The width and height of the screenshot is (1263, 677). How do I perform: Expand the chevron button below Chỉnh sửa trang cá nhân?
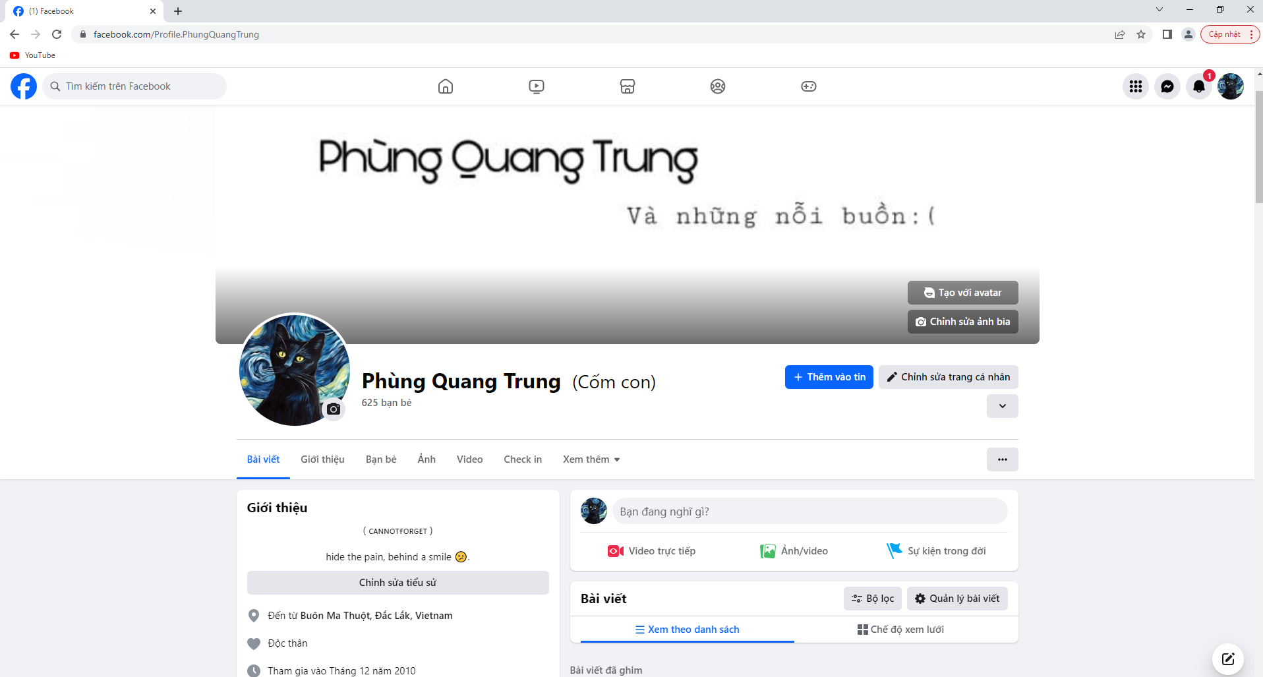pos(1003,406)
